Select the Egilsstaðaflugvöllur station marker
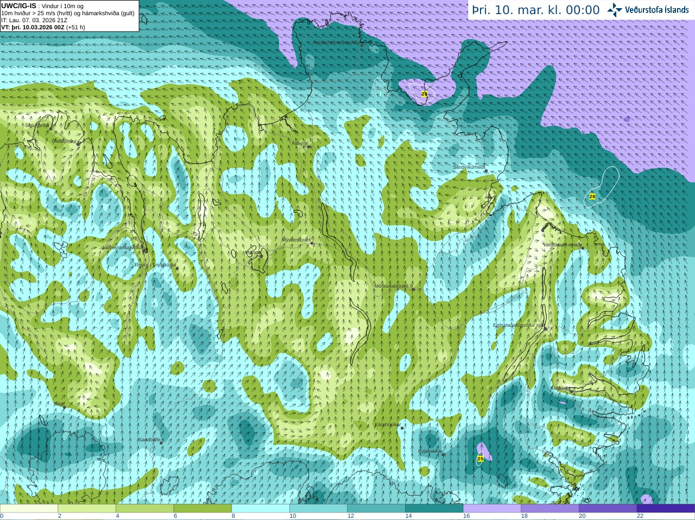 (x=546, y=329)
